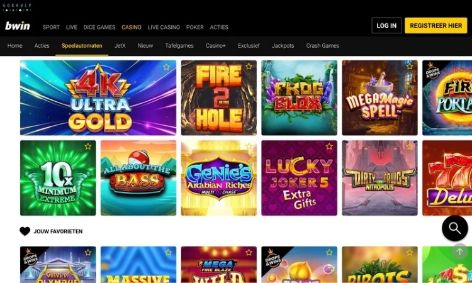Select POKER from the main menu

(x=195, y=27)
